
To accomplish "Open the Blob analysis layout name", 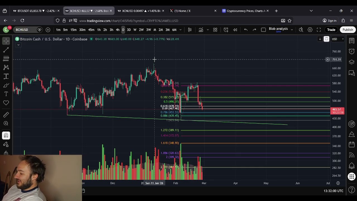I will [x=278, y=29].
